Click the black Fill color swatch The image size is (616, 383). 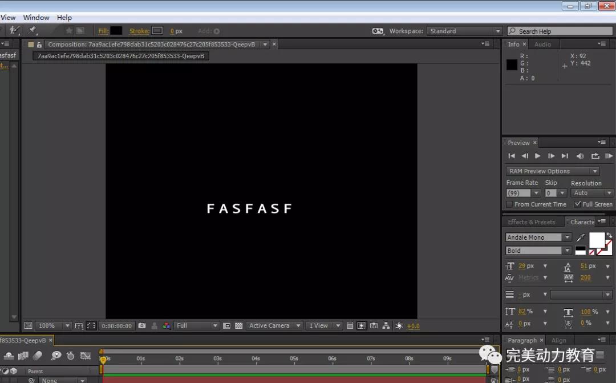[116, 31]
